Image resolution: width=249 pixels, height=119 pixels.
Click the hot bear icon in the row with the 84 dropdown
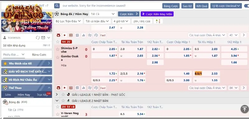[59, 88]
